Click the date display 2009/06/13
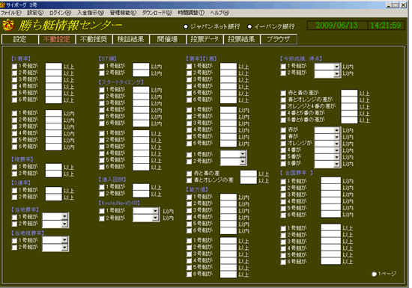 (337, 25)
